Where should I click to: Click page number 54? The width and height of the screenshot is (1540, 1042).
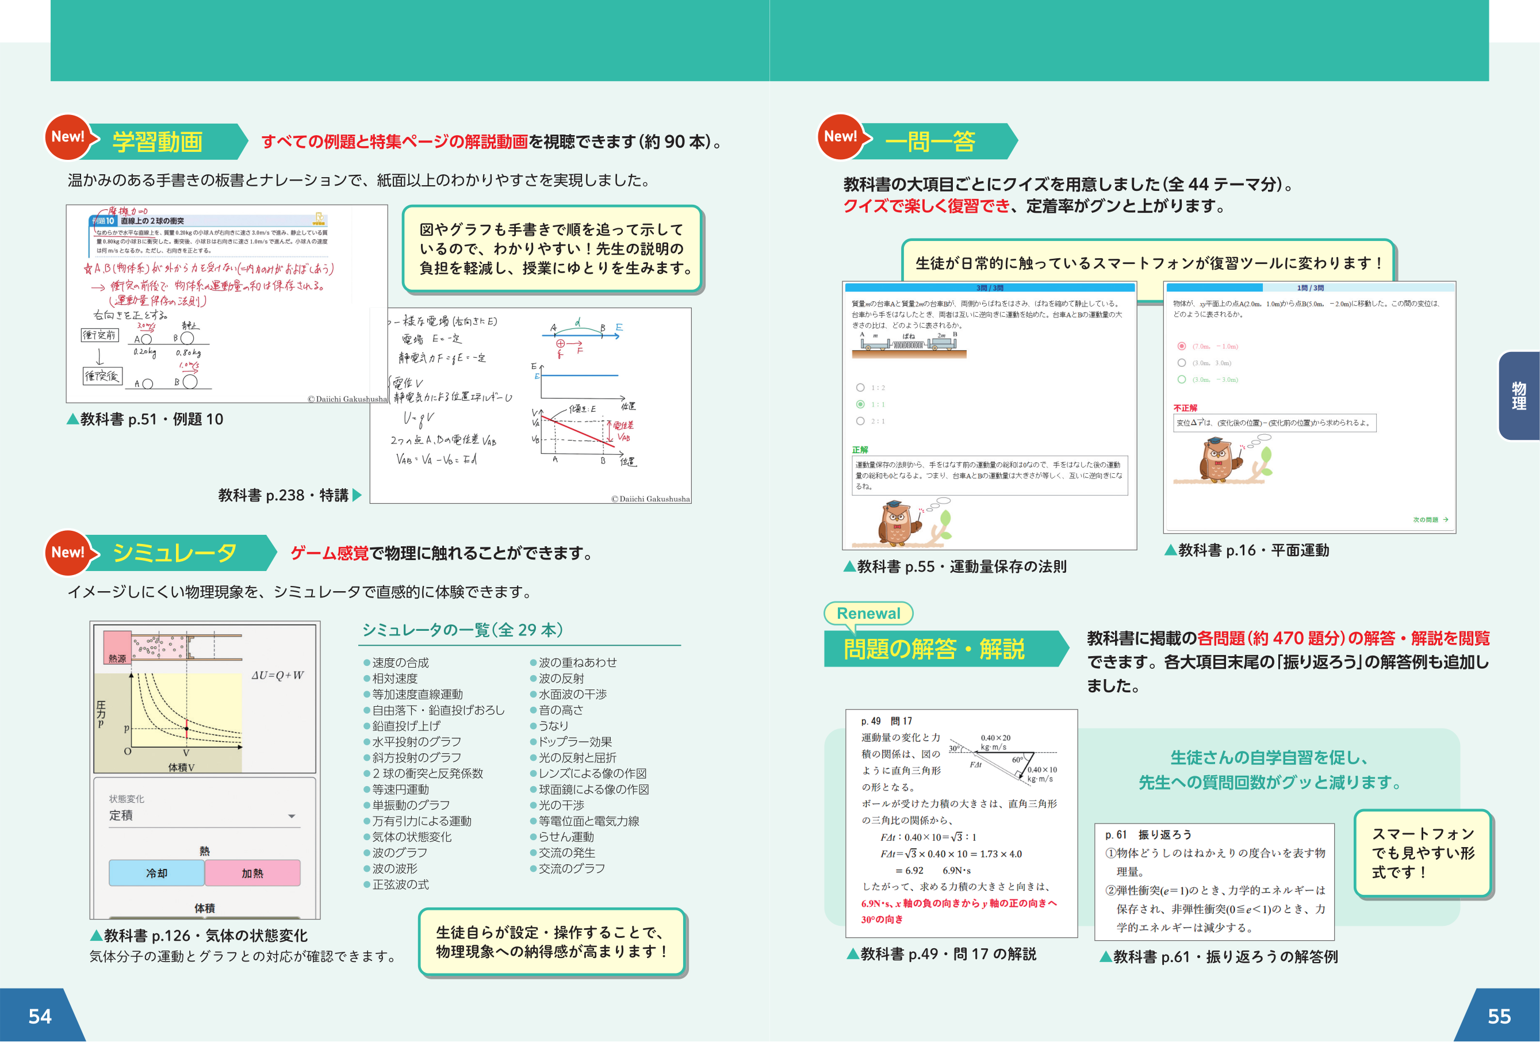pyautogui.click(x=40, y=1017)
